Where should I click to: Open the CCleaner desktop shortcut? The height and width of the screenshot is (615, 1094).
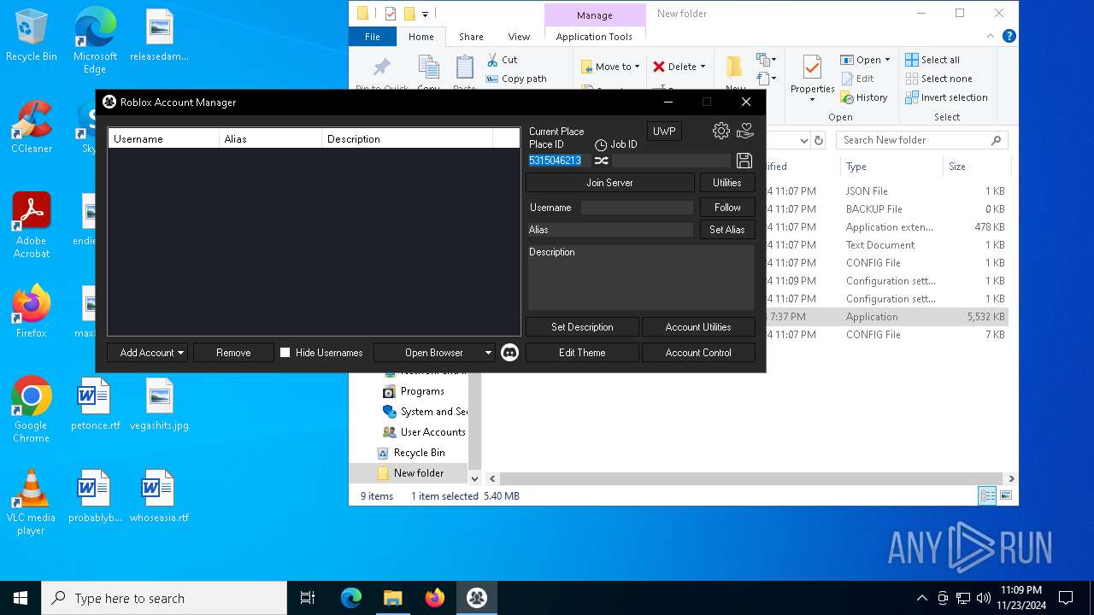[31, 127]
